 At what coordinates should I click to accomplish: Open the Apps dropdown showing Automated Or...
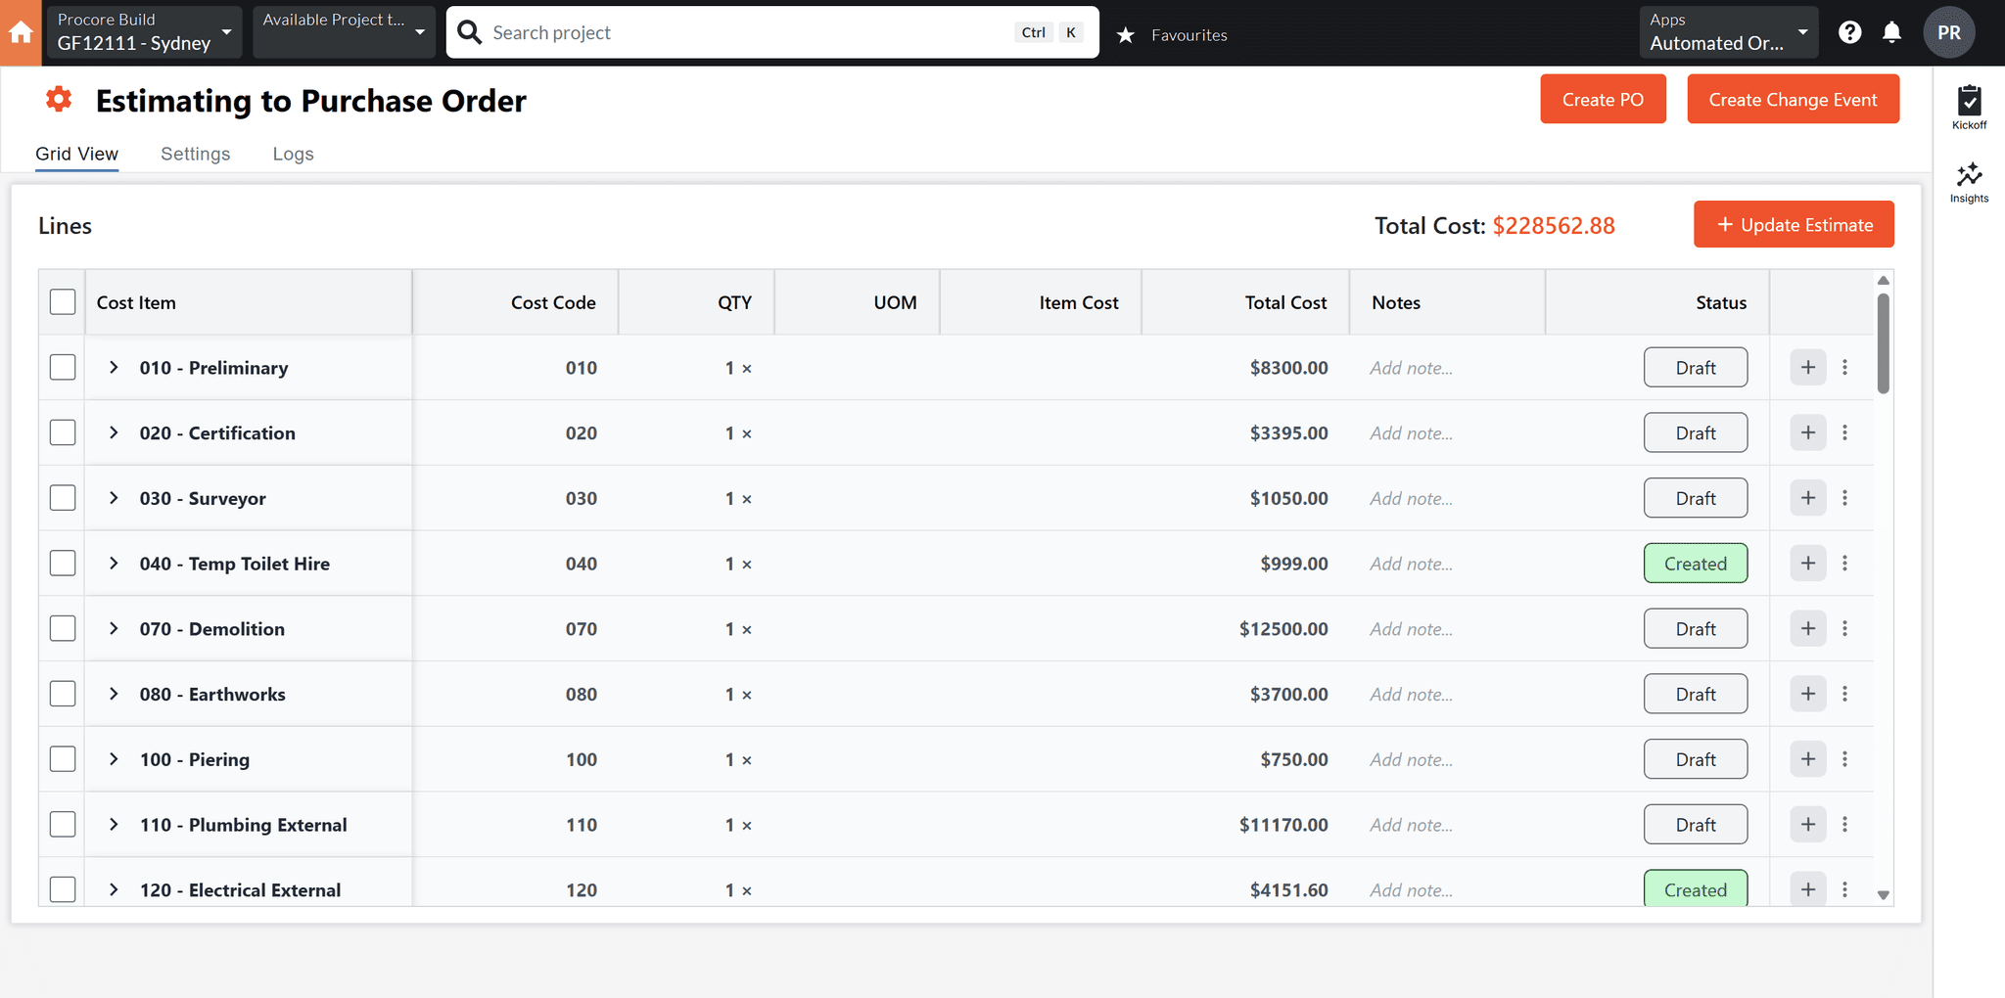pyautogui.click(x=1728, y=31)
